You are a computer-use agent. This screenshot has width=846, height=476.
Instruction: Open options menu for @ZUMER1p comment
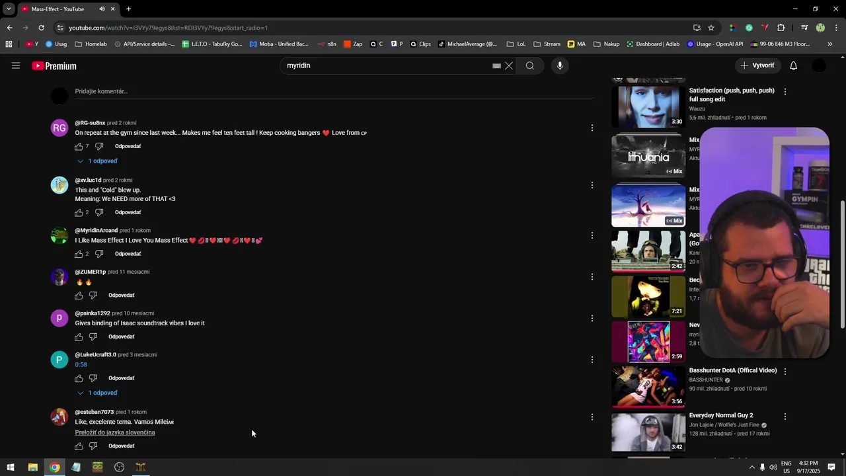click(x=592, y=277)
